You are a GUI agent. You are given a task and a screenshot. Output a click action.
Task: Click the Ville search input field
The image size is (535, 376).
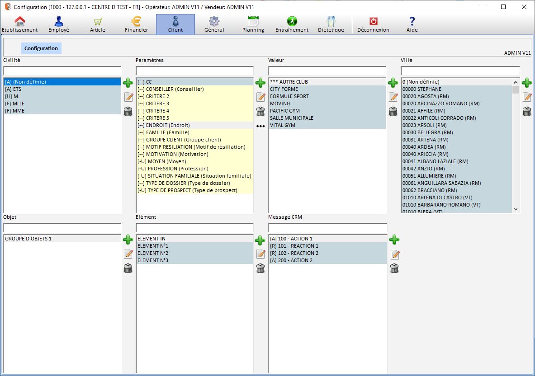pyautogui.click(x=460, y=71)
